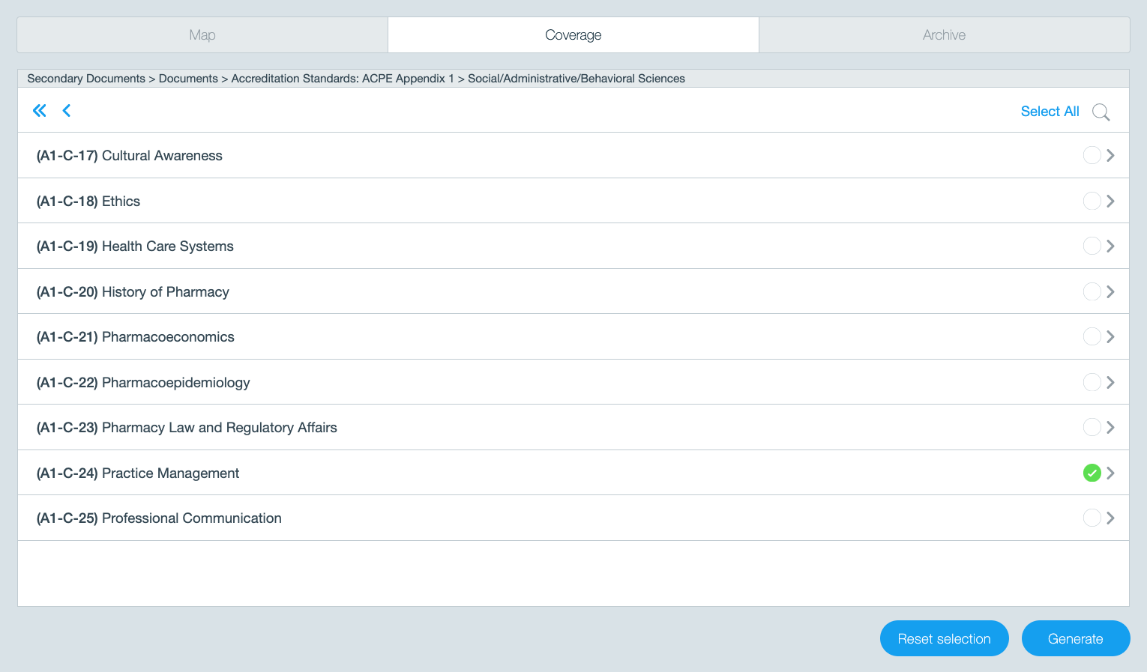1147x672 pixels.
Task: Click Social/Administrative/Behavioral Sciences breadcrumb
Action: 576,79
